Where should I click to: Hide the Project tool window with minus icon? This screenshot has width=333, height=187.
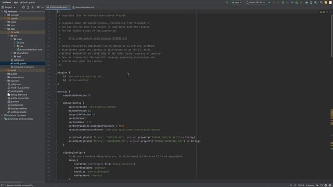tap(43, 7)
